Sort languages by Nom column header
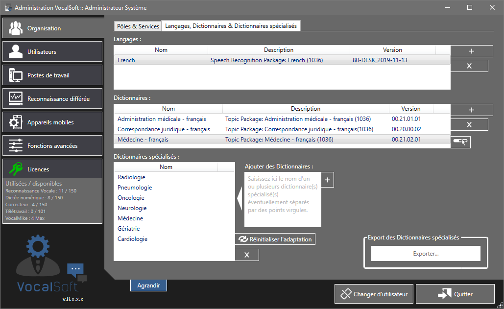The image size is (504, 309). [161, 50]
